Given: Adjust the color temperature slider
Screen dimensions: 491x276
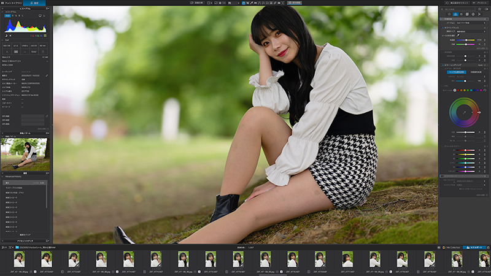Looking at the screenshot, I should point(465,40).
